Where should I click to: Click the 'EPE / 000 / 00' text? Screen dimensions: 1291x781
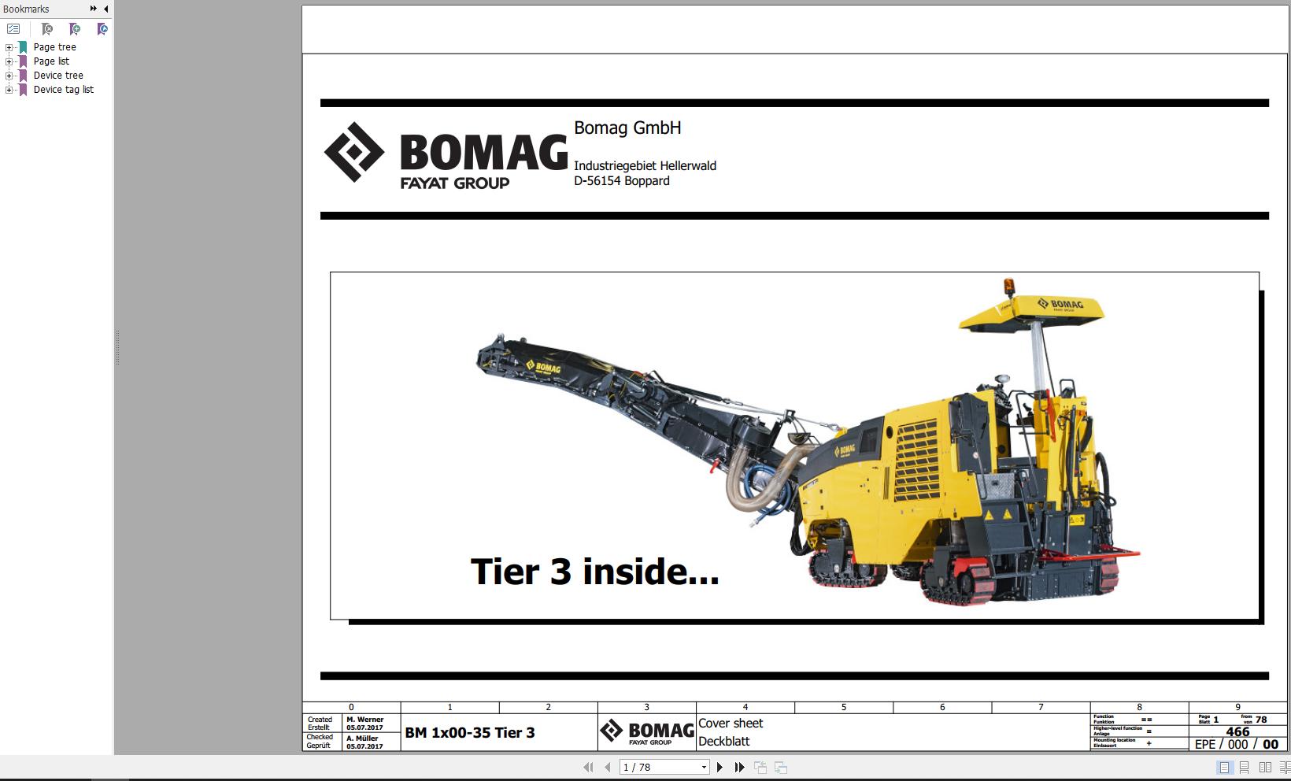[1237, 744]
